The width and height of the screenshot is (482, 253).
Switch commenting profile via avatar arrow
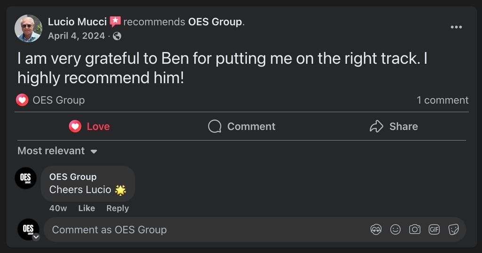[36, 237]
